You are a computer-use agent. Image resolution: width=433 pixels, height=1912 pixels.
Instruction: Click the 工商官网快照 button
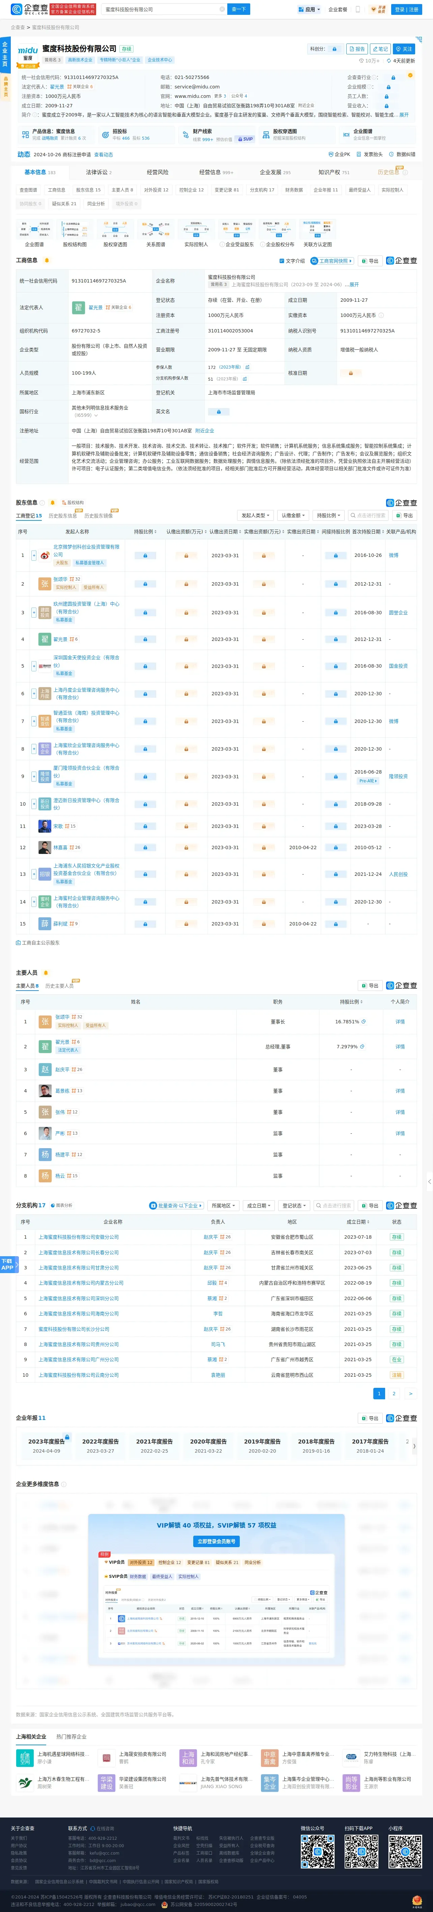[x=331, y=261]
